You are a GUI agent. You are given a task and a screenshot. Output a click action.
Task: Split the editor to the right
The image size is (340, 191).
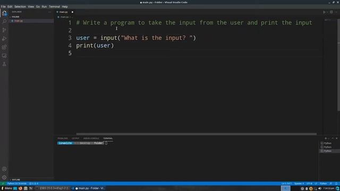(331, 12)
